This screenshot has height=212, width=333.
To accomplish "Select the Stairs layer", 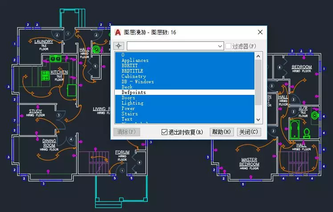I will tap(184, 114).
